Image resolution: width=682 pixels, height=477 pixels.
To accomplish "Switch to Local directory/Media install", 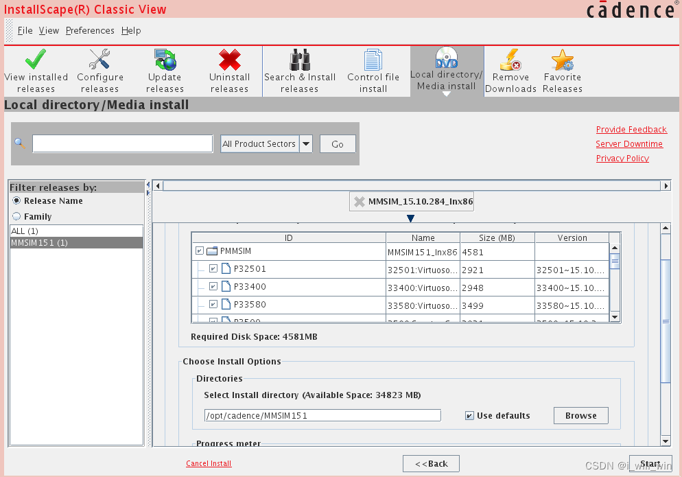I will (446, 69).
